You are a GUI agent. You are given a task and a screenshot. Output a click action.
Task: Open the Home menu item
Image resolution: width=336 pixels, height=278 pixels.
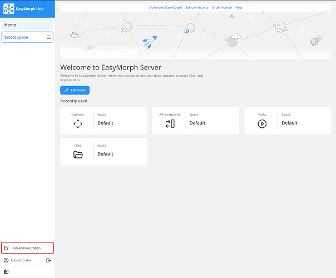tap(27, 25)
